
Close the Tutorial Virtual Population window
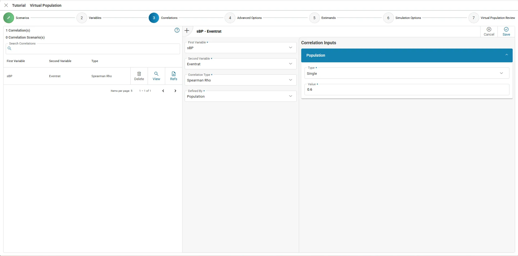point(6,5)
